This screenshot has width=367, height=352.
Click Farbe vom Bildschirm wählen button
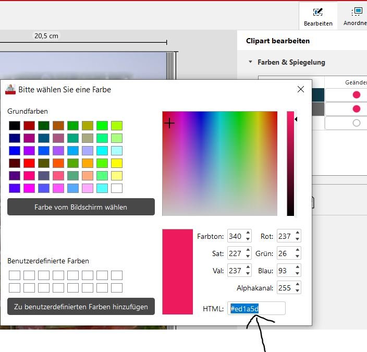(x=81, y=207)
